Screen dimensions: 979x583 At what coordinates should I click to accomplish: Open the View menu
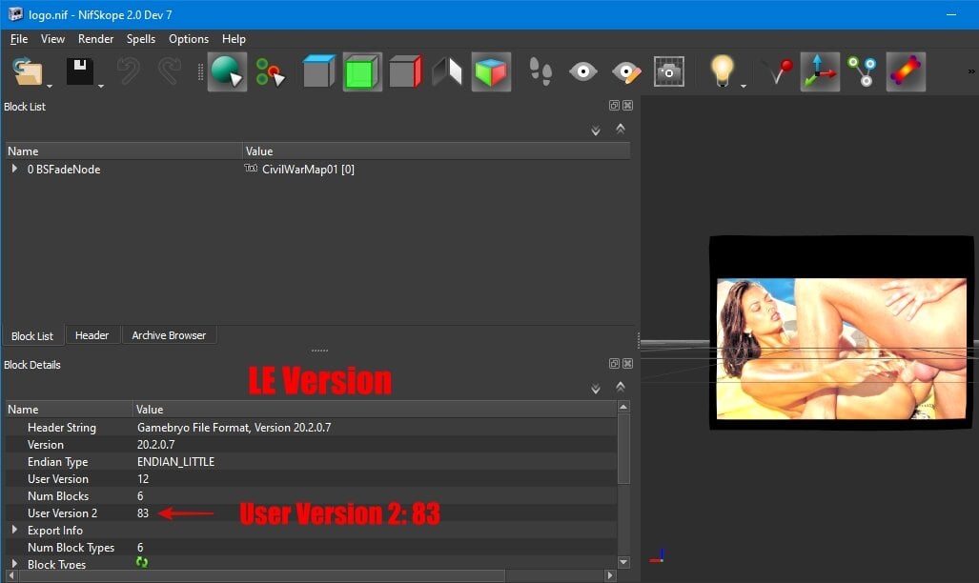(52, 39)
